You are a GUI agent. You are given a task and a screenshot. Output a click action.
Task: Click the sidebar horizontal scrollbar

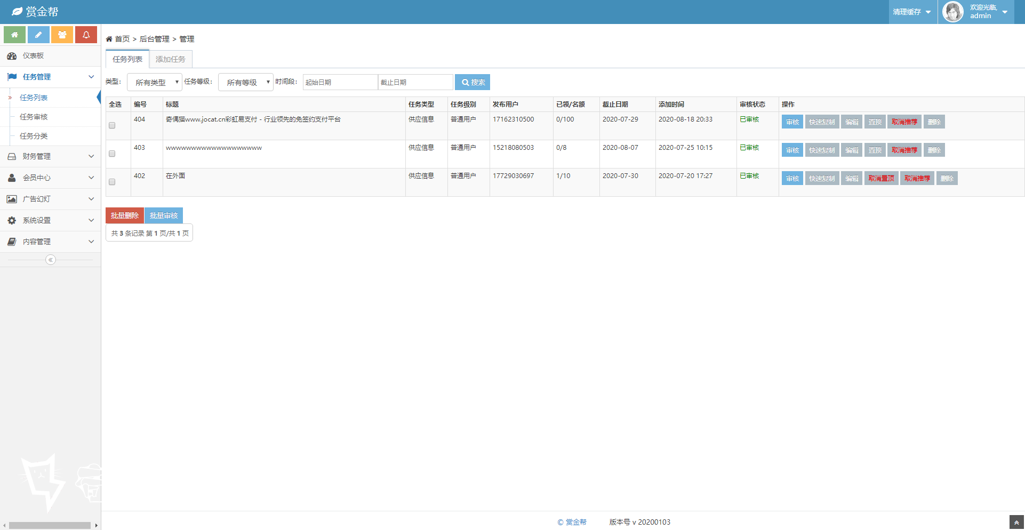[50, 526]
